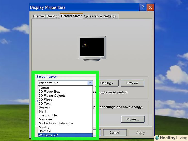The height and width of the screenshot is (141, 188).
Task: Open the Settings tab
Action: (x=110, y=16)
